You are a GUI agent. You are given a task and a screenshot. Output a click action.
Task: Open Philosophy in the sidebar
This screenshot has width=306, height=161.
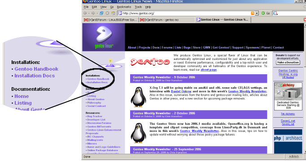pyautogui.click(x=94, y=102)
